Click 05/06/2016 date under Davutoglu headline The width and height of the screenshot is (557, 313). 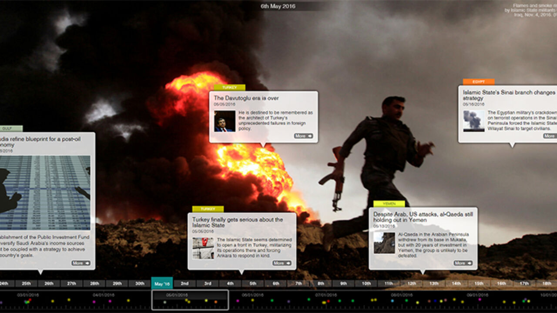[x=225, y=104]
